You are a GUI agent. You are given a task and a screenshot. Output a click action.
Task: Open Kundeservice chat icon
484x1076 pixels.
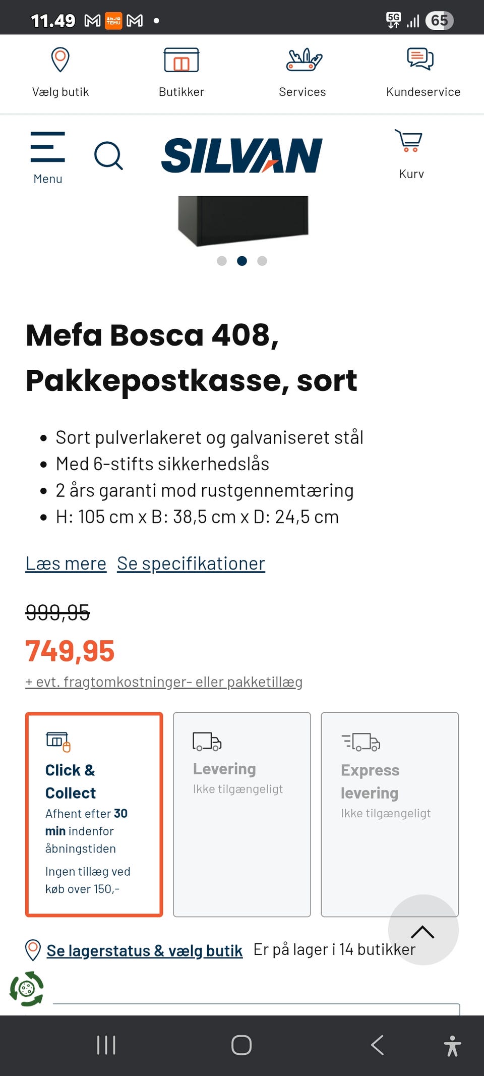(x=420, y=60)
